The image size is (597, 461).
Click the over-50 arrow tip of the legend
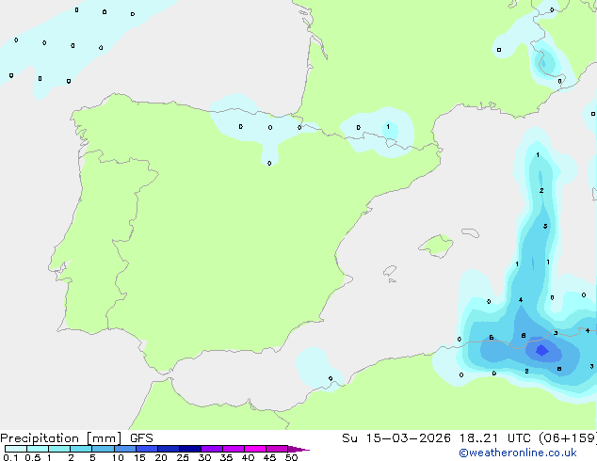click(x=298, y=449)
